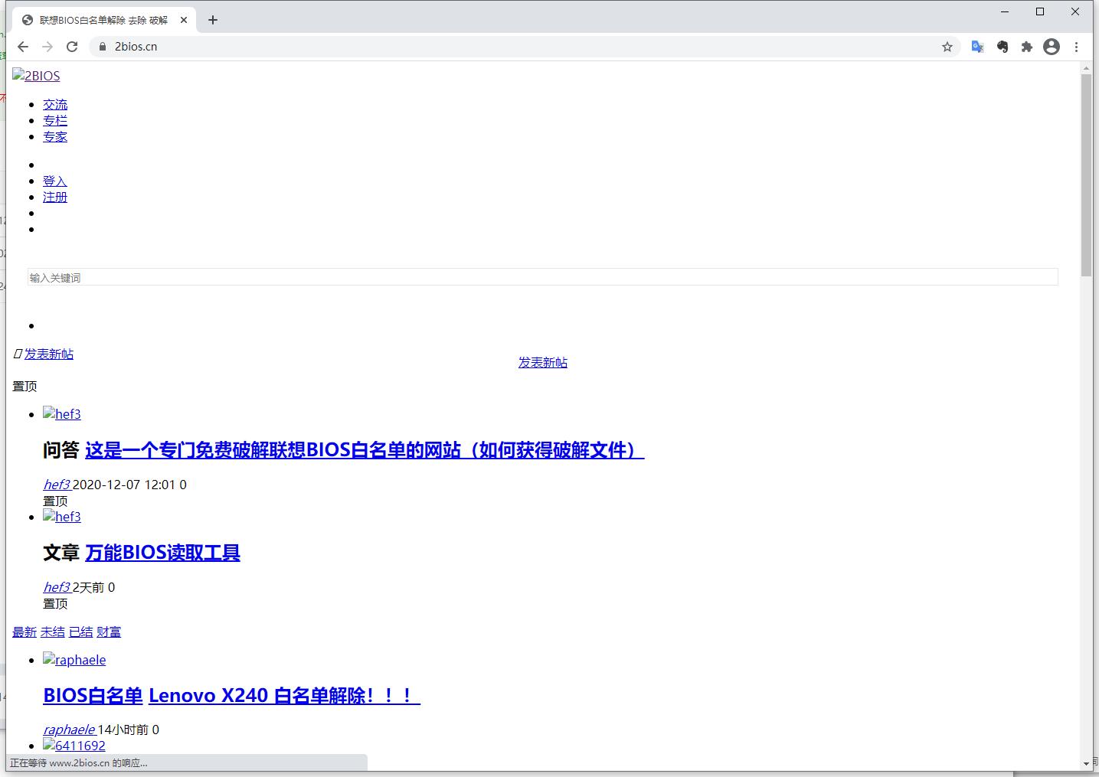Switch to the 最新 filter tab

click(x=25, y=632)
